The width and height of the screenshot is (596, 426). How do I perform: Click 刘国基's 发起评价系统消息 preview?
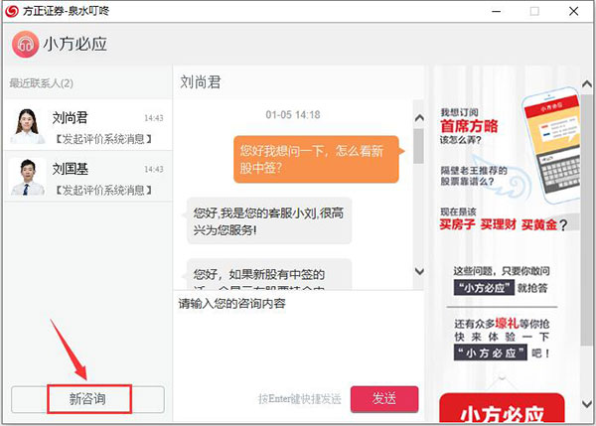point(102,190)
